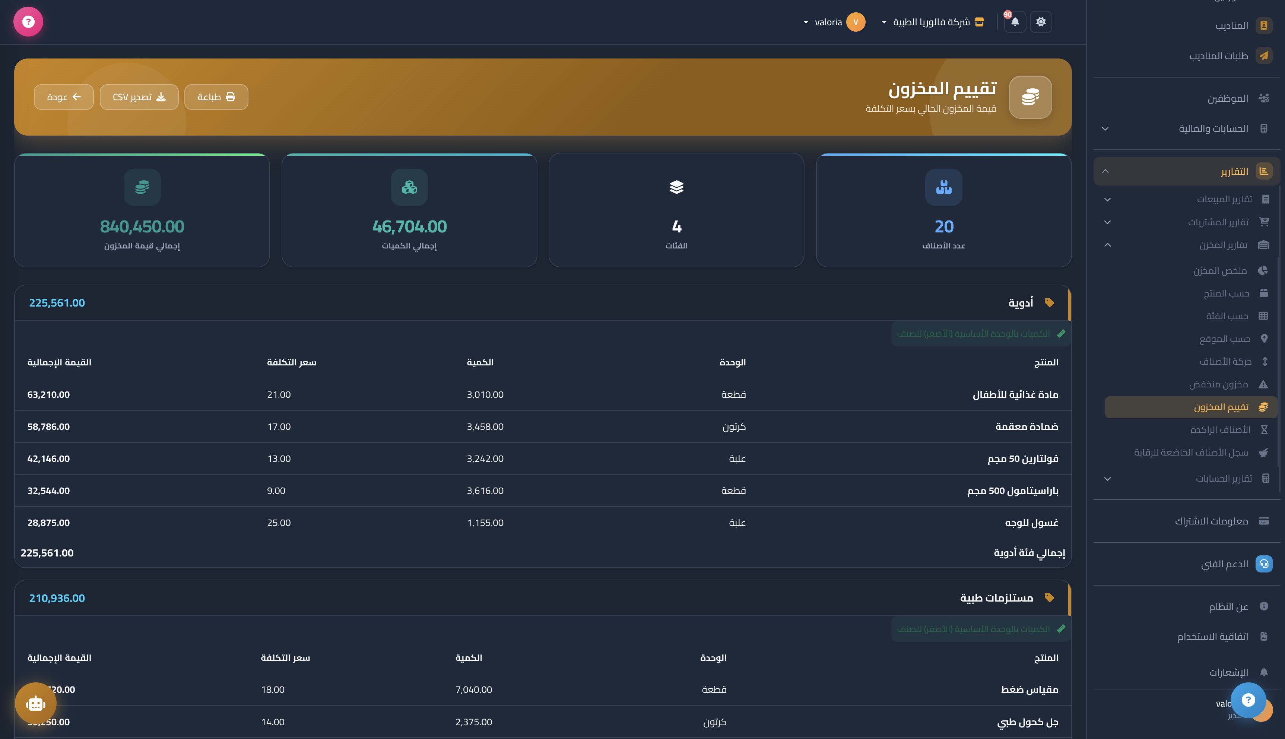Viewport: 1285px width, 739px height.
Task: Click the tag icon next to مستلزمات طبية
Action: (x=1049, y=597)
